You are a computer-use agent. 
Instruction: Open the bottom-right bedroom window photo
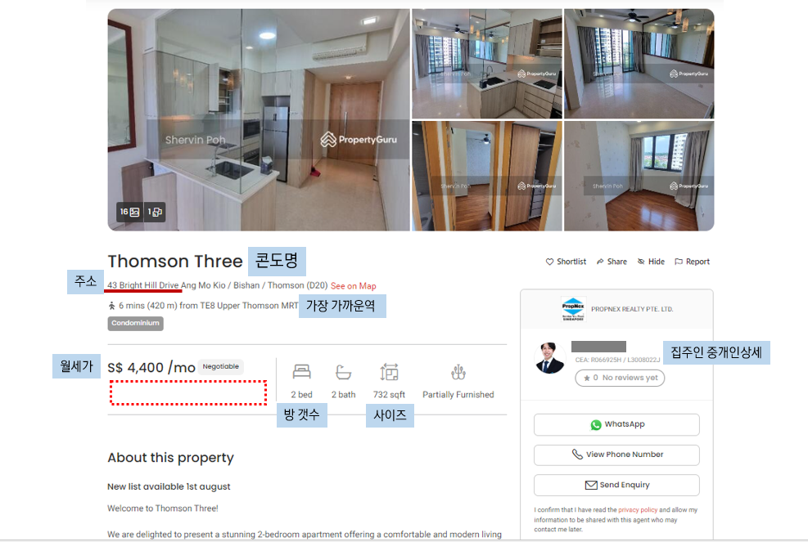pyautogui.click(x=639, y=176)
